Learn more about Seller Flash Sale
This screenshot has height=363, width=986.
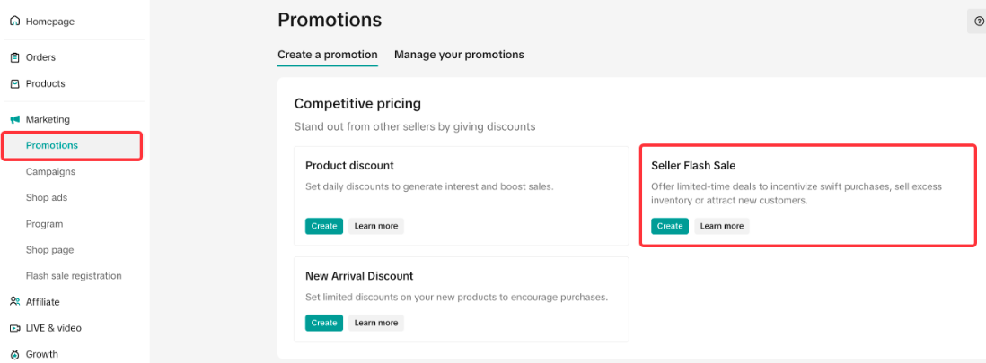(x=722, y=226)
